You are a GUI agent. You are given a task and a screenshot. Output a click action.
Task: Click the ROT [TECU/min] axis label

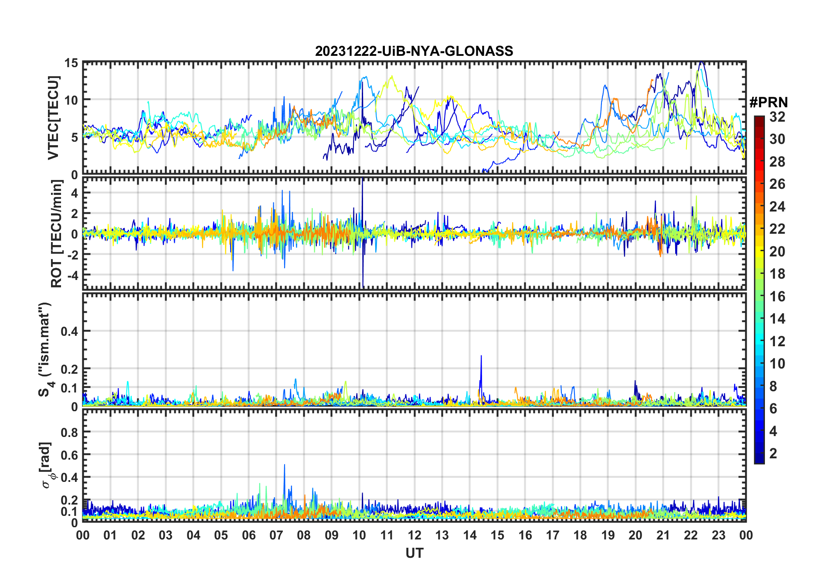pyautogui.click(x=56, y=233)
